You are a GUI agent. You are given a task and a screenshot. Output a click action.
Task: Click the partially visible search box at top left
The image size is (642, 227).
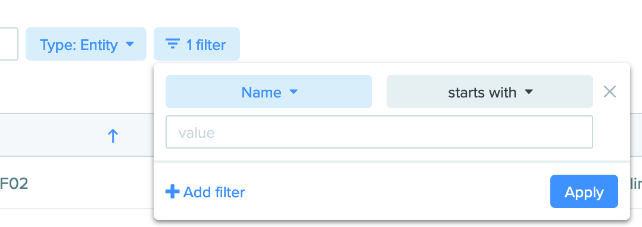(9, 44)
